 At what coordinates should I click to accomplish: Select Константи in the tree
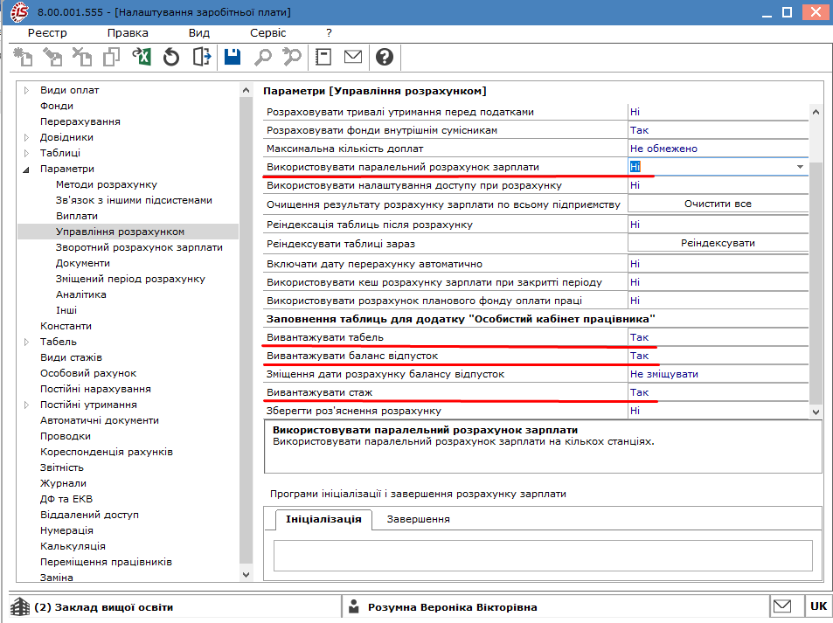coord(66,326)
